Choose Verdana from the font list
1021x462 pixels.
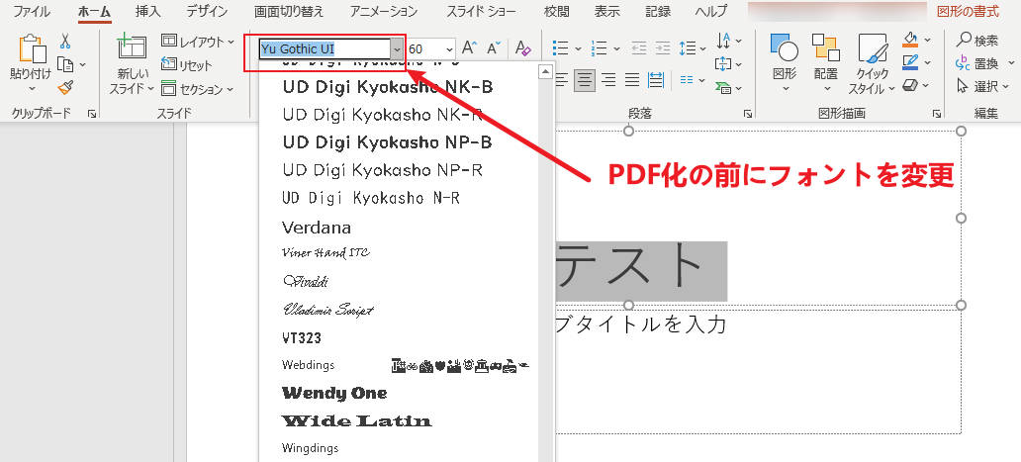tap(317, 228)
